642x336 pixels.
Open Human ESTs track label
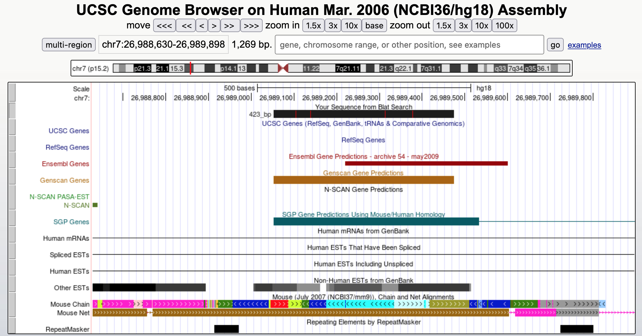69,271
